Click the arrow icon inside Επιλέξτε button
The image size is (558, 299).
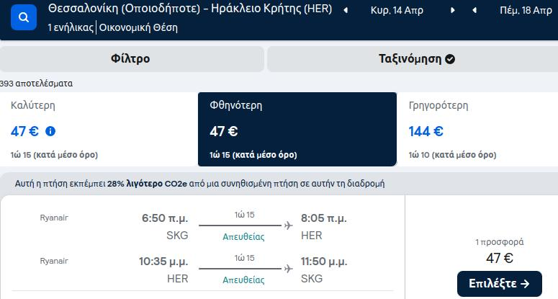[525, 284]
